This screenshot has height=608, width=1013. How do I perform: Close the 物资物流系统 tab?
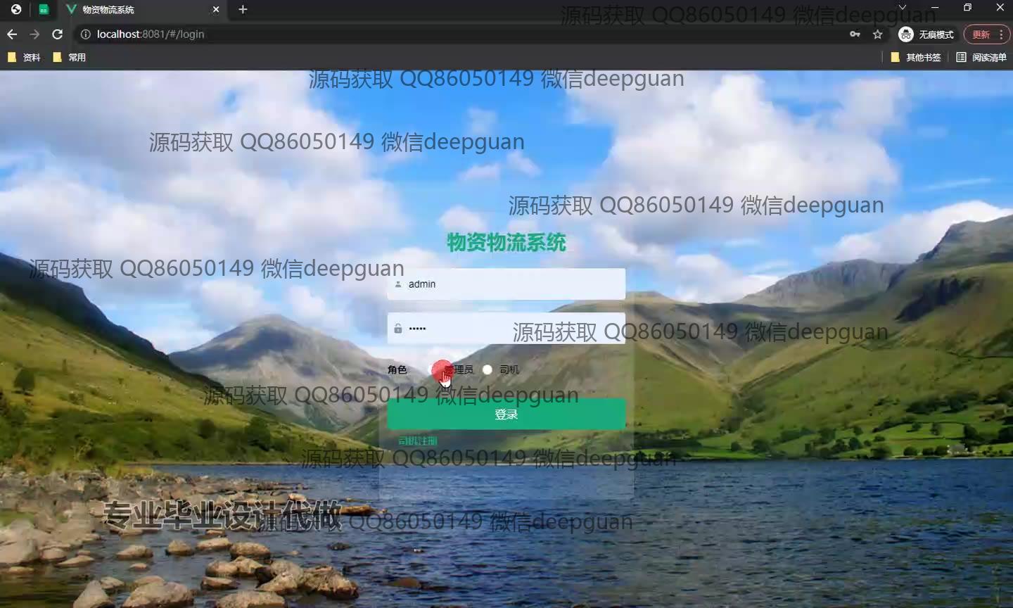click(216, 9)
